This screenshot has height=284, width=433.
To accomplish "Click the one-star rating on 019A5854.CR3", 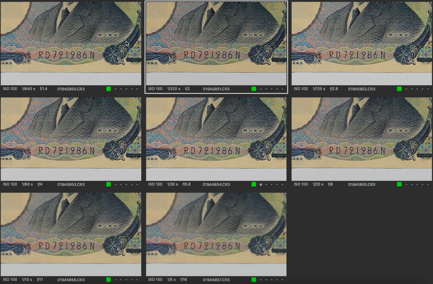I will click(x=261, y=184).
